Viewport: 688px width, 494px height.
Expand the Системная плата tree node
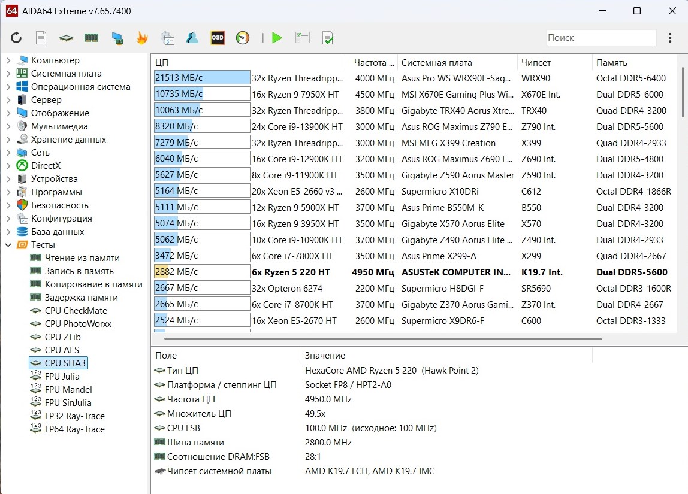(8, 74)
